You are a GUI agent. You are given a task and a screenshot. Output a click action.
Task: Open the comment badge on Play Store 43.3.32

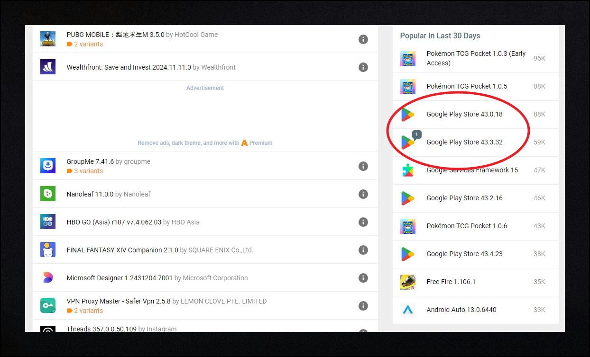click(x=416, y=135)
